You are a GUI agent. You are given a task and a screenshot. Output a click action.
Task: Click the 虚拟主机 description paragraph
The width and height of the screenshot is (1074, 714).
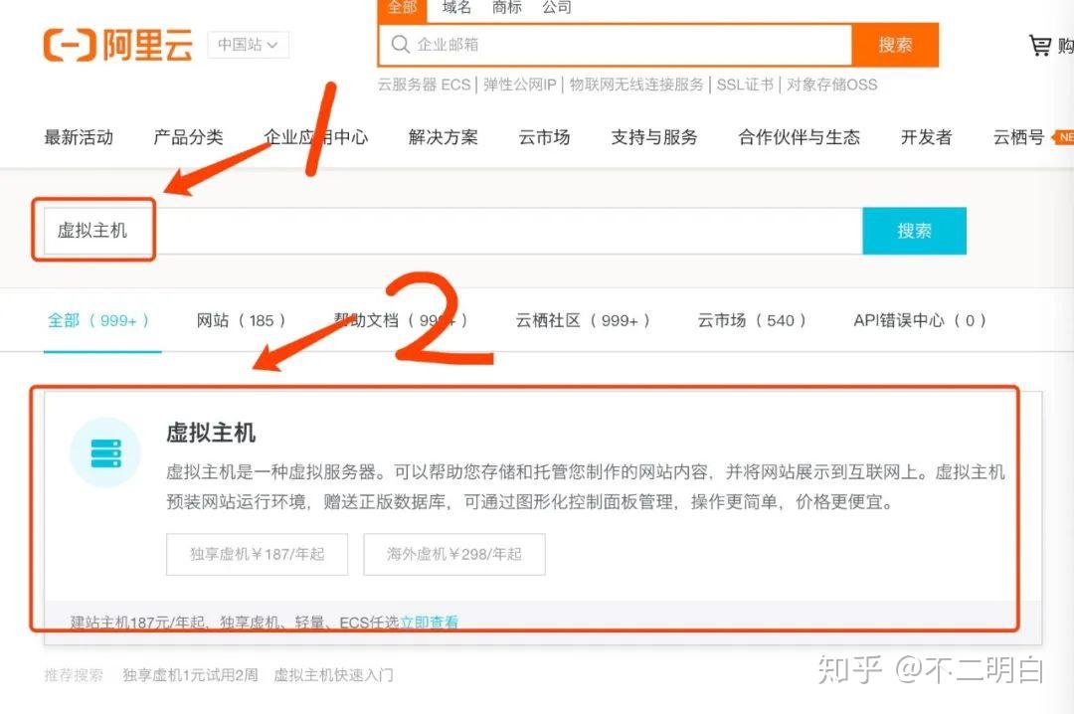[x=585, y=487]
